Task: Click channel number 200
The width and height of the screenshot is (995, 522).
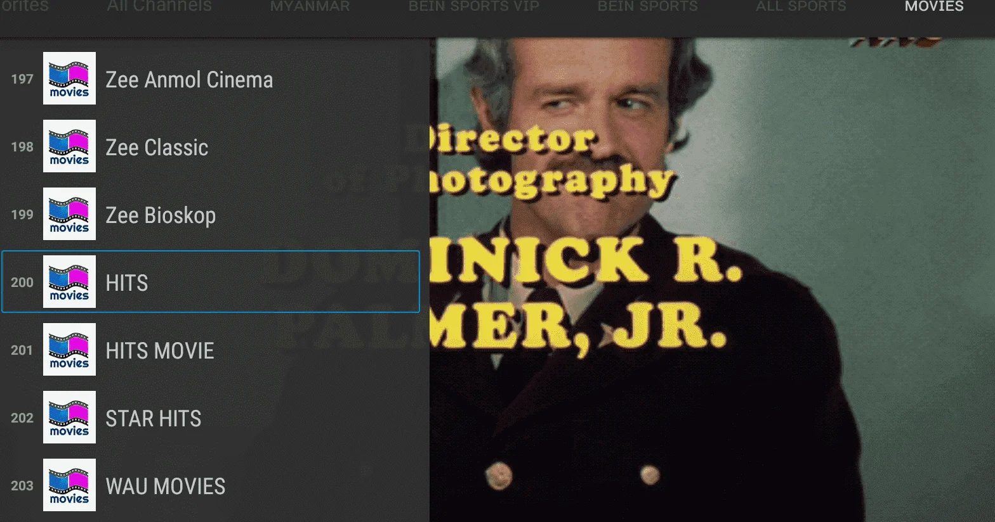Action: pyautogui.click(x=22, y=283)
